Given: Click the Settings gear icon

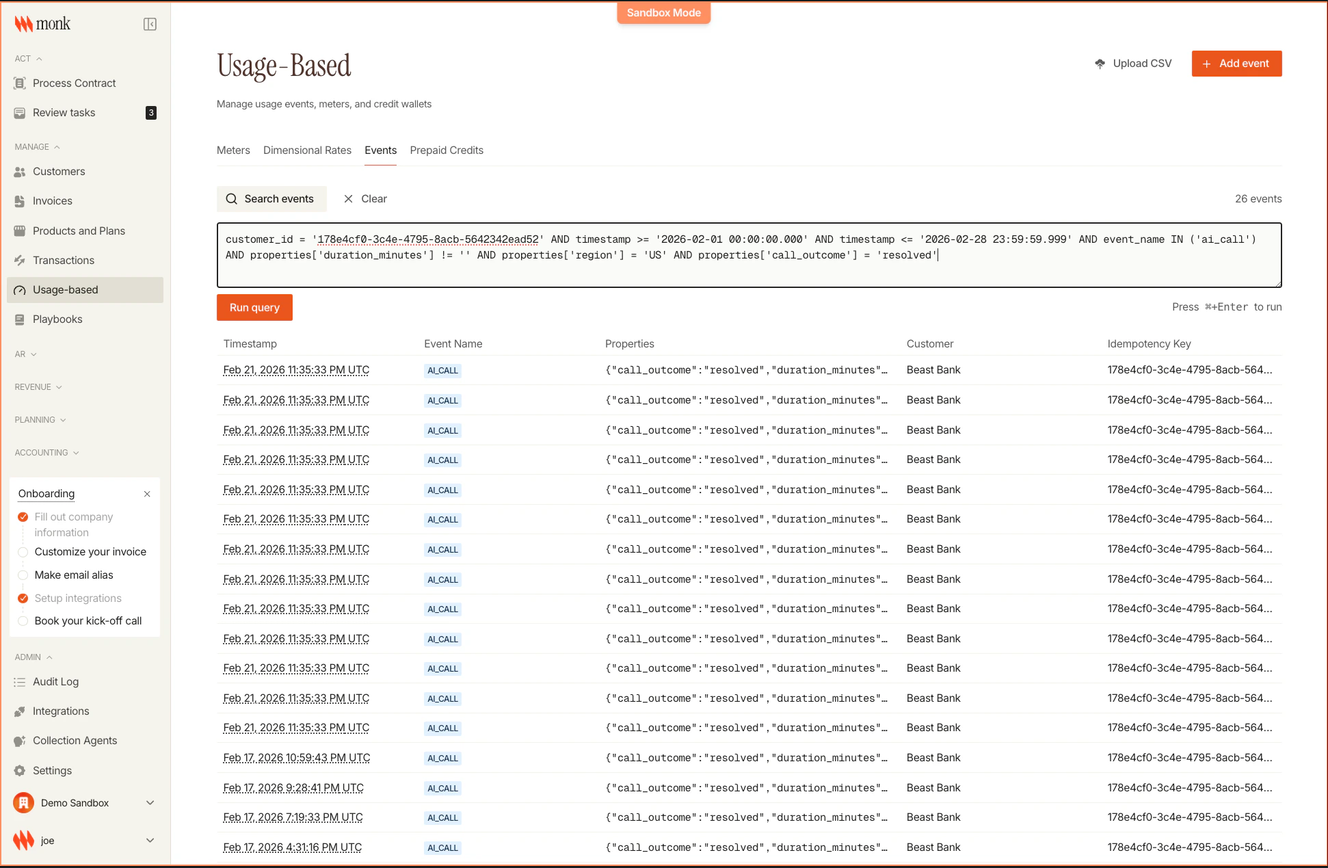Looking at the screenshot, I should pos(20,770).
